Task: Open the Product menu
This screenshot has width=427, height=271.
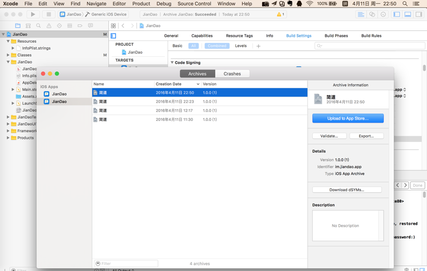Action: pyautogui.click(x=141, y=4)
